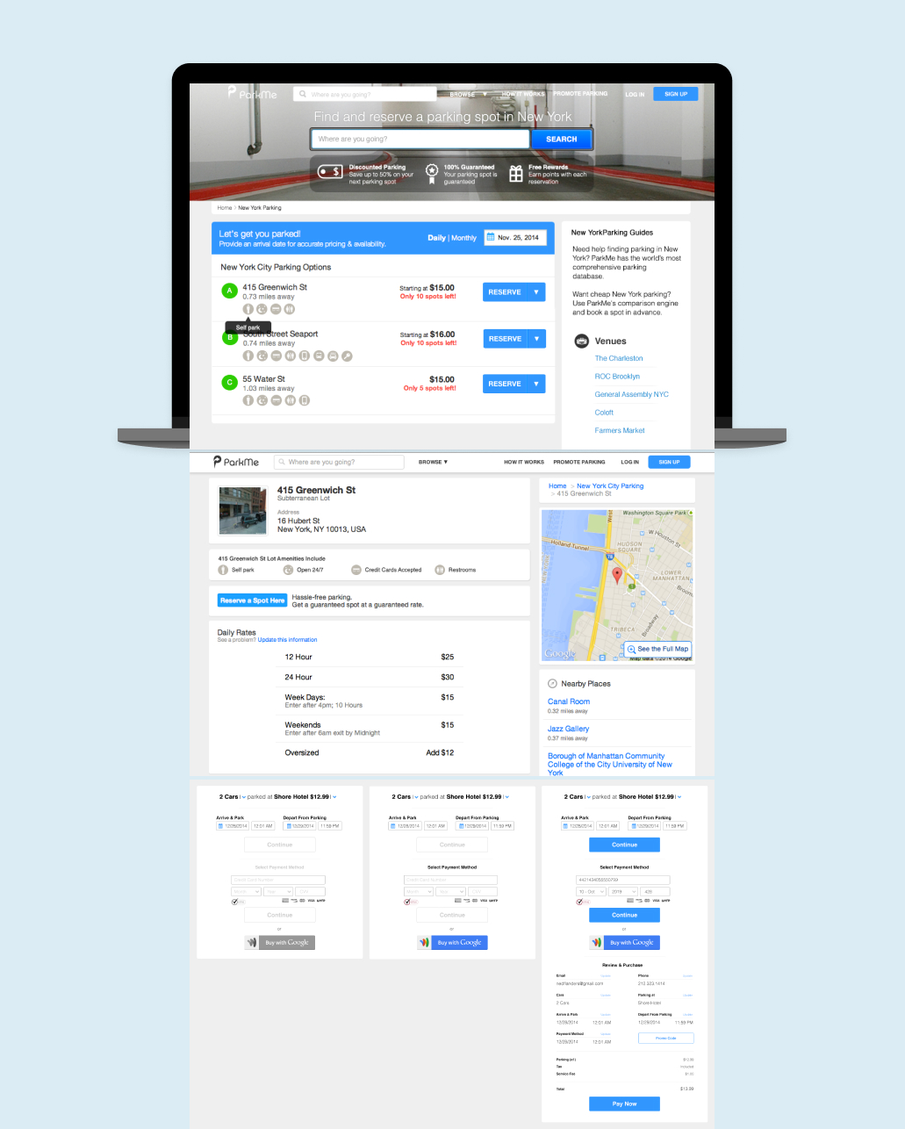Click the Open 24/7 amenity icon on detail page

(288, 570)
